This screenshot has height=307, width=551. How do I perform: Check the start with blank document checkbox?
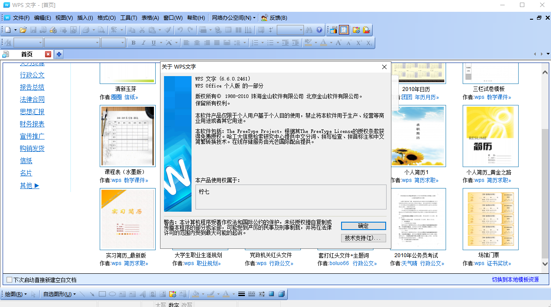pos(9,279)
